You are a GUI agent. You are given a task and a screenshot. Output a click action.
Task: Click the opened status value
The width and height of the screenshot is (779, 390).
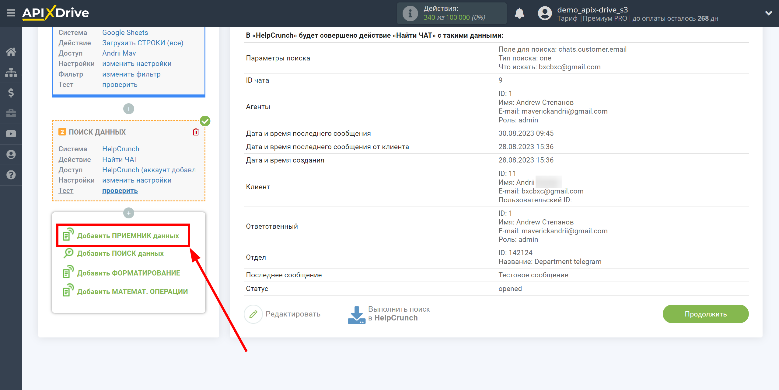pos(510,289)
